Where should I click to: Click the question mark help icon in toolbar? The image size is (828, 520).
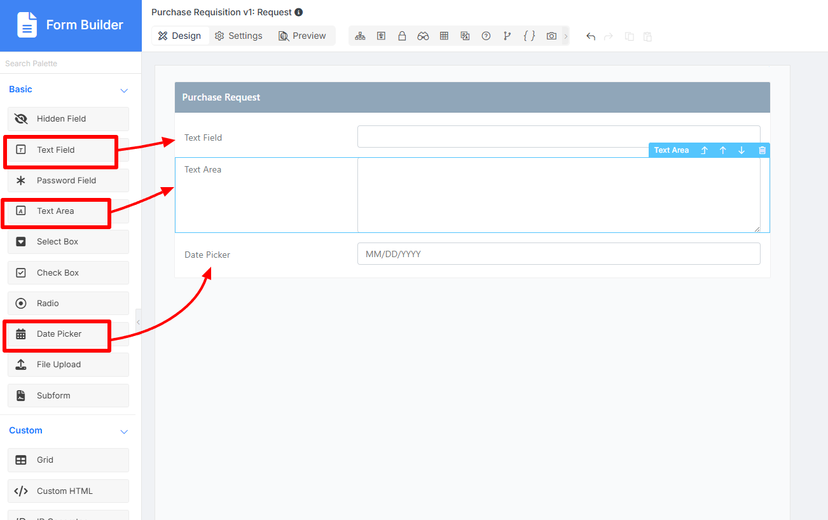point(486,36)
